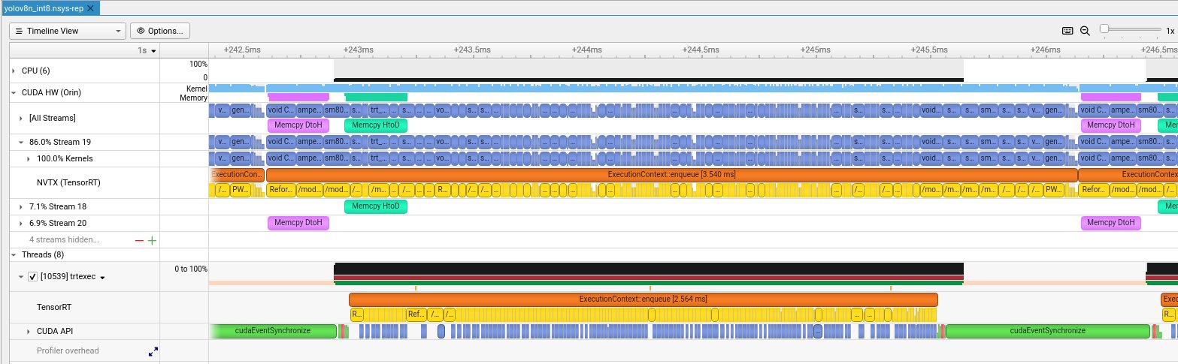Click the zoom out magnifier icon

(x=1085, y=31)
